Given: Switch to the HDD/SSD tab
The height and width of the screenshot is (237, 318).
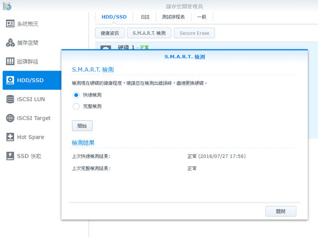Looking at the screenshot, I should pyautogui.click(x=114, y=17).
